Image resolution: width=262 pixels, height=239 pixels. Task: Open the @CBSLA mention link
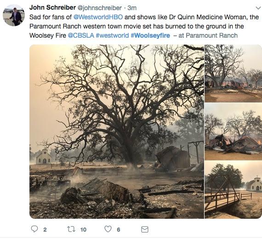tap(81, 35)
